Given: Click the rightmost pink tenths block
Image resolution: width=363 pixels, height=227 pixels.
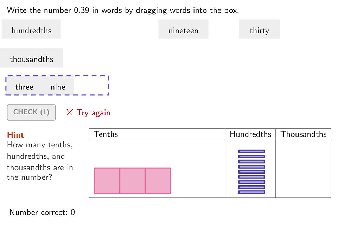Looking at the screenshot, I should (158, 181).
